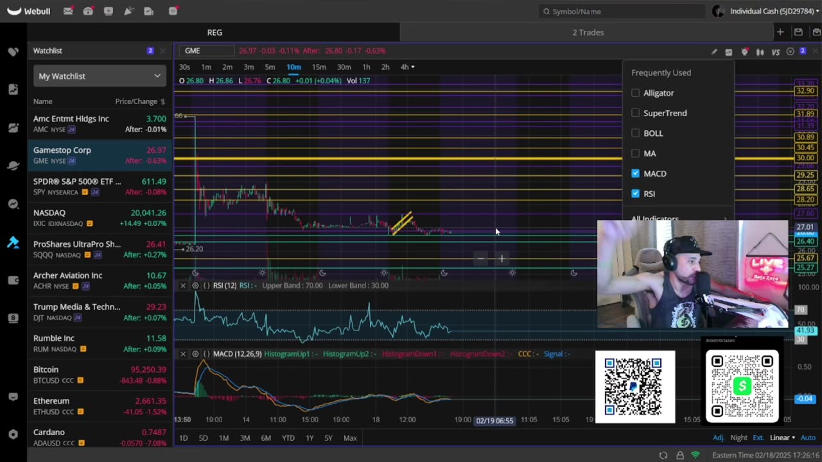
Task: Select Gamestop Corp in watchlist
Action: click(100, 155)
